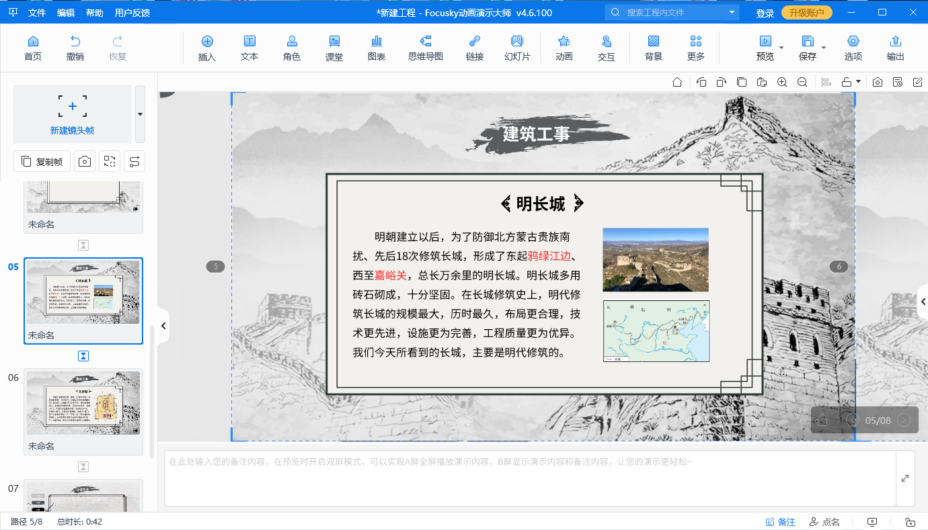Image resolution: width=928 pixels, height=530 pixels.
Task: Expand the 预览 preview dropdown arrow
Action: pyautogui.click(x=781, y=48)
